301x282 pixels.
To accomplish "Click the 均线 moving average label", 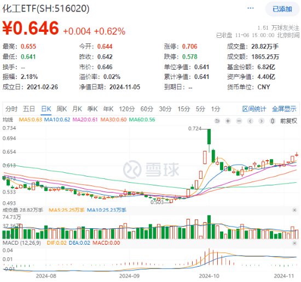I will (x=8, y=120).
